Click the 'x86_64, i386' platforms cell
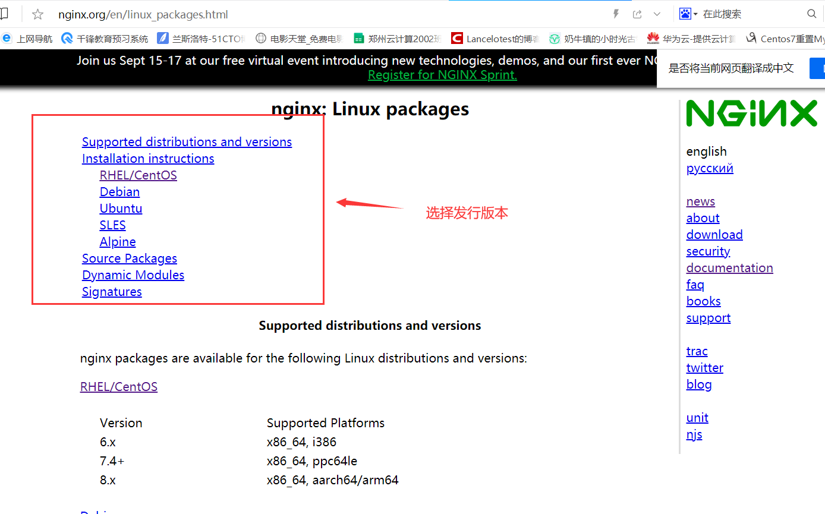The image size is (825, 514). click(x=301, y=442)
